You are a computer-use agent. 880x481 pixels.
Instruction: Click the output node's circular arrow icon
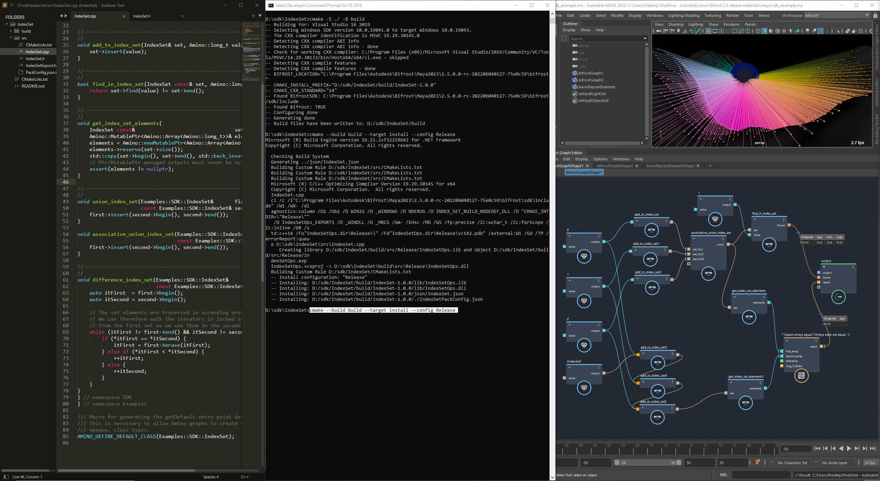pyautogui.click(x=838, y=297)
